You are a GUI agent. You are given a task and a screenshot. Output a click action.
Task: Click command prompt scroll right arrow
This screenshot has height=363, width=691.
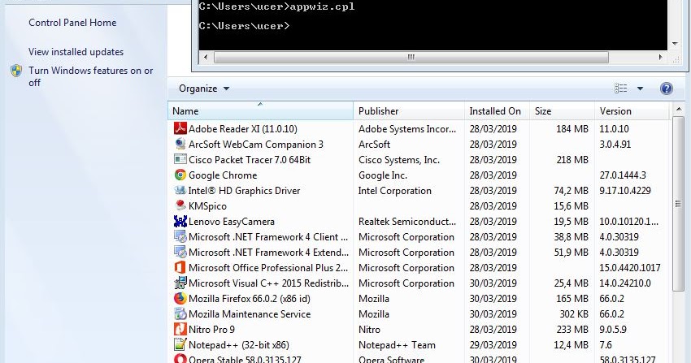[660, 57]
